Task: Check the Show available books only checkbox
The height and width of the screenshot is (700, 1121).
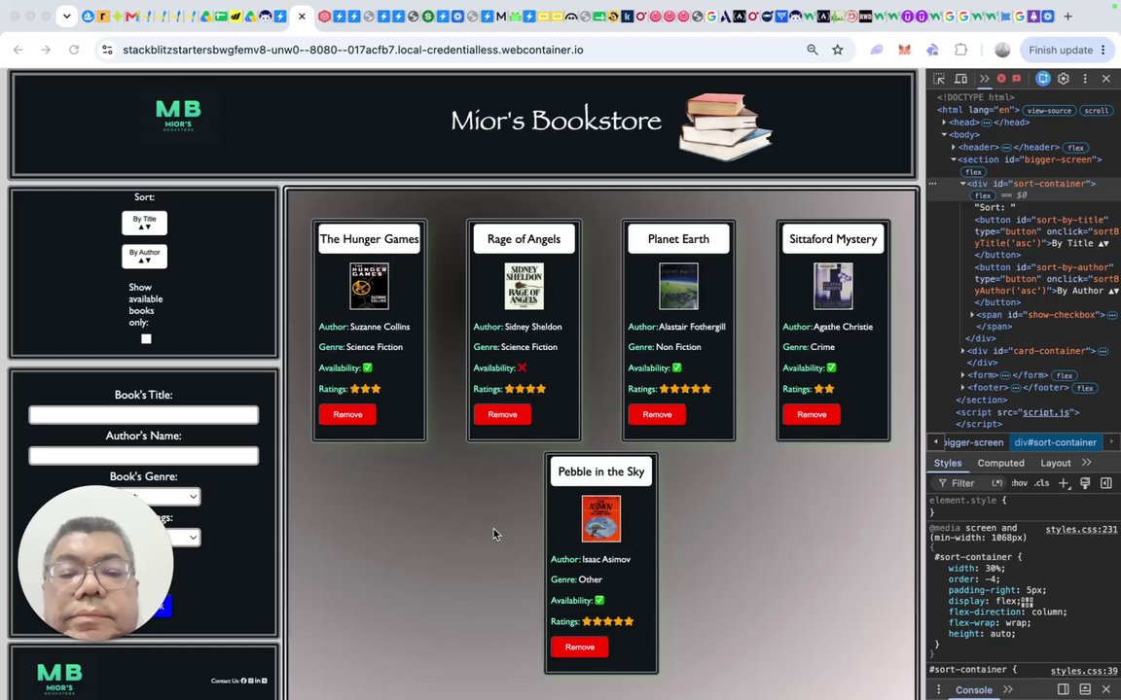Action: coord(146,338)
